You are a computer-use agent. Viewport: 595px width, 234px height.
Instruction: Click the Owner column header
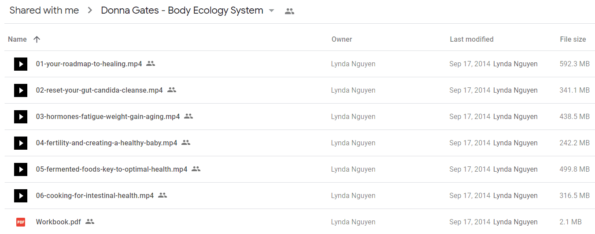pos(342,39)
